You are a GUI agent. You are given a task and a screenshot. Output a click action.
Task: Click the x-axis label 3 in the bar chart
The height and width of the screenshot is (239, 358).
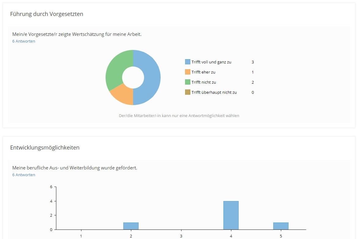coord(181,236)
